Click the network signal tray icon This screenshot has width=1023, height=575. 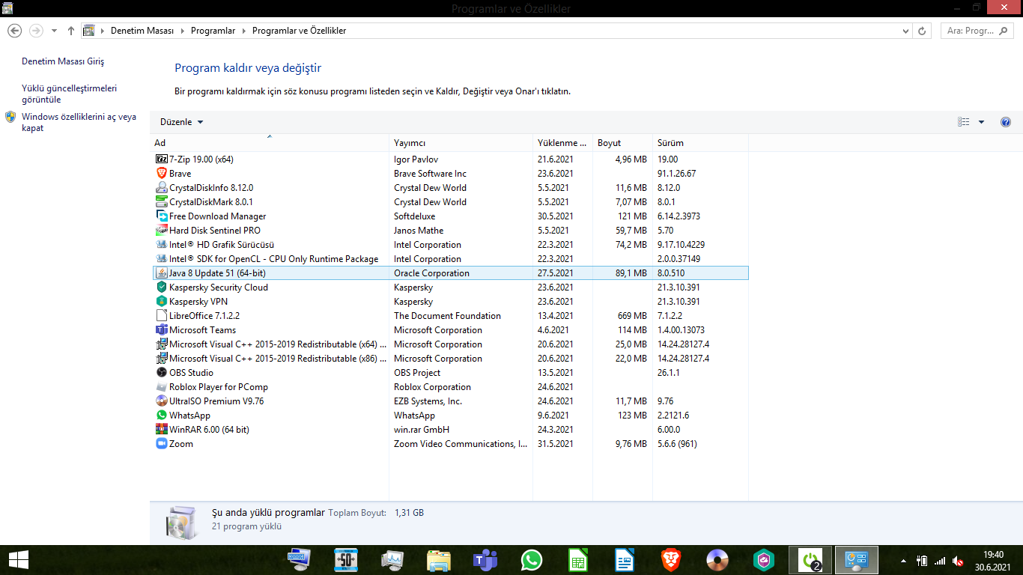pyautogui.click(x=940, y=561)
